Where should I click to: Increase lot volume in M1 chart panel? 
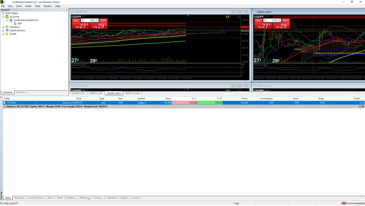point(97,21)
